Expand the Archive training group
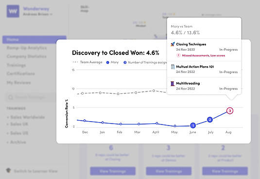The image size is (260, 179). [x=17, y=142]
